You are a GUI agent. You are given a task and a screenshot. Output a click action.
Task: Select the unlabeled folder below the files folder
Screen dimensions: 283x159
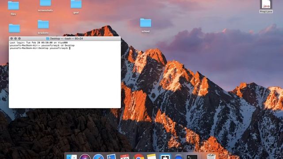(x=14, y=28)
